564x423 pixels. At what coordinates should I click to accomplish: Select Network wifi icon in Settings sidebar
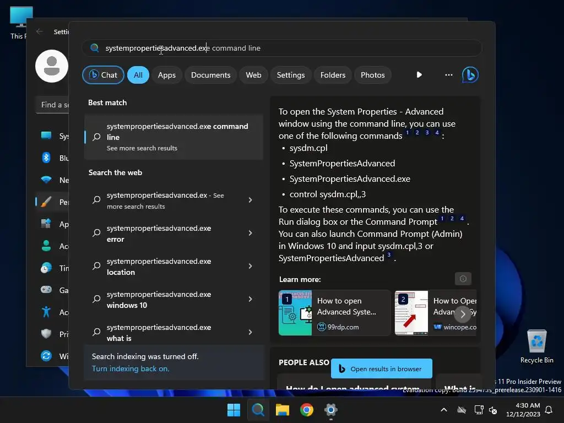click(x=46, y=180)
